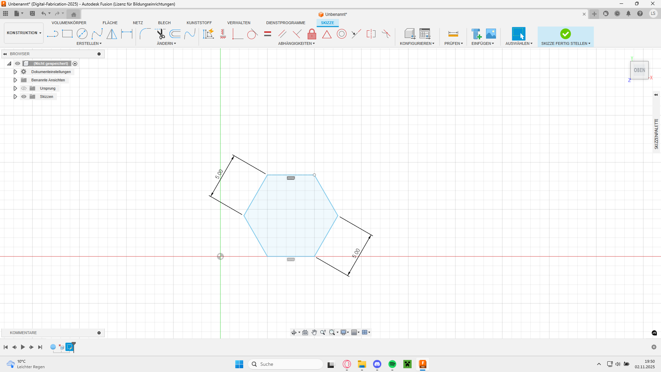Image resolution: width=661 pixels, height=372 pixels.
Task: Open the KONSTRUKTION workspace dropdown
Action: (x=24, y=33)
